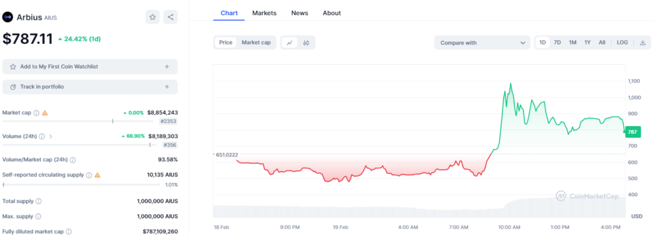Open the Compare with dropdown
Viewport: 654px width, 237px height.
(x=482, y=43)
